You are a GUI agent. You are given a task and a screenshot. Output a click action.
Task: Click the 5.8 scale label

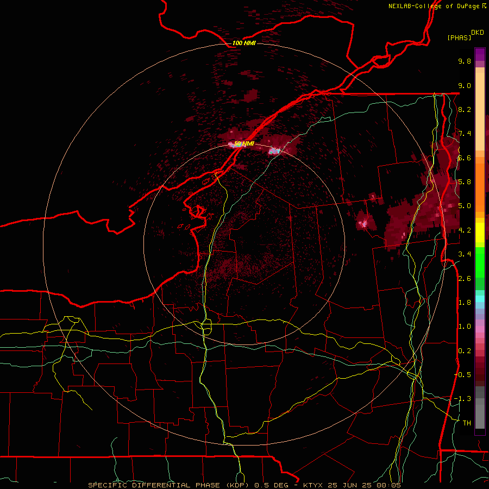coord(465,182)
